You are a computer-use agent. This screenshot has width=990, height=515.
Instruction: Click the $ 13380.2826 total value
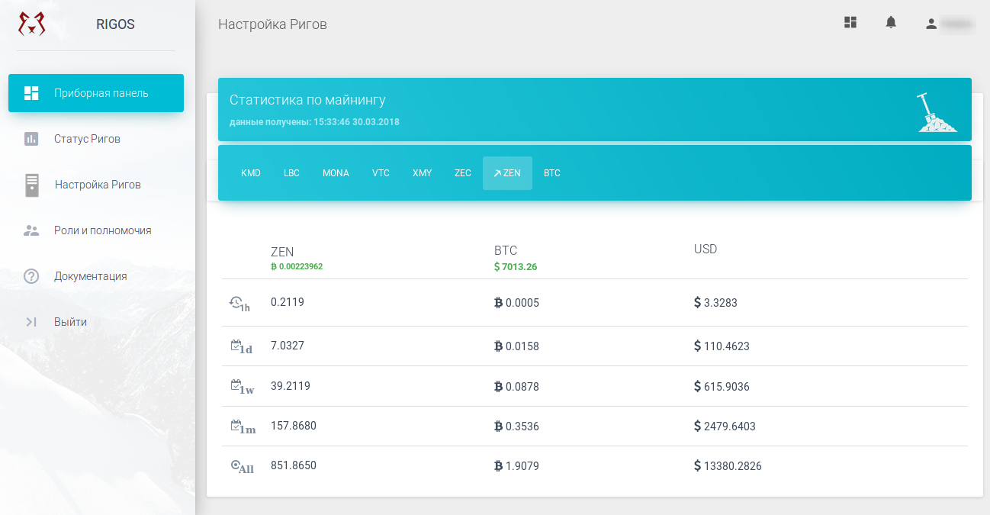[728, 466]
